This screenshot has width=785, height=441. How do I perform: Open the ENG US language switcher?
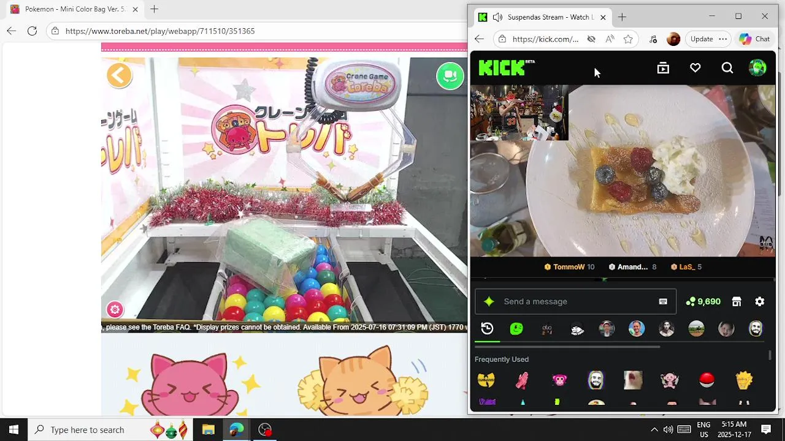[x=703, y=429]
